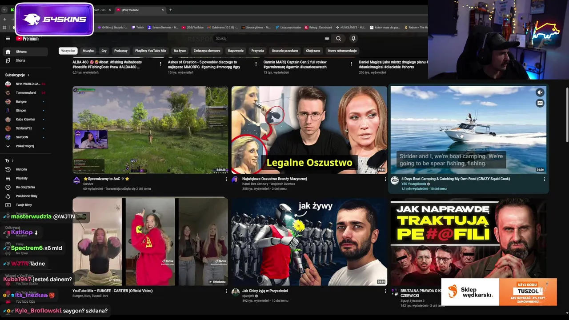This screenshot has height=320, width=569.
Task: Click the page vertical scrollbar
Action: click(567, 116)
